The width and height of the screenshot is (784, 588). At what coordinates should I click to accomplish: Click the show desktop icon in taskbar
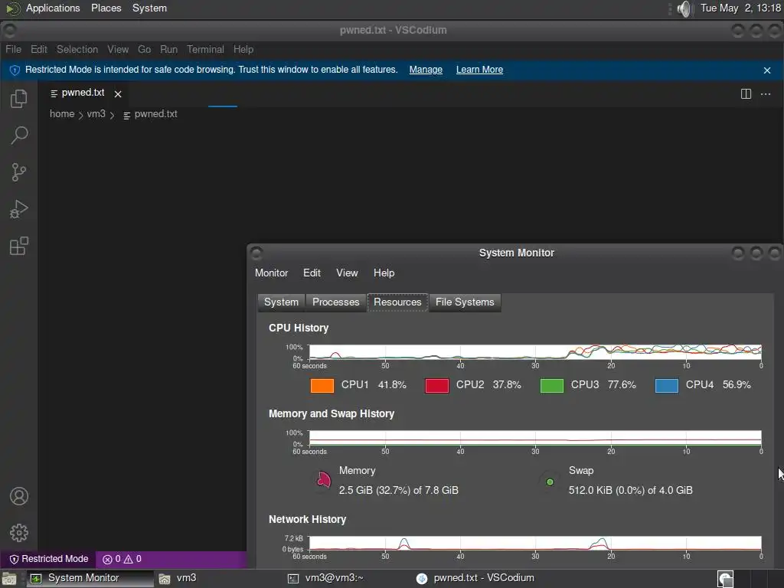tap(9, 579)
